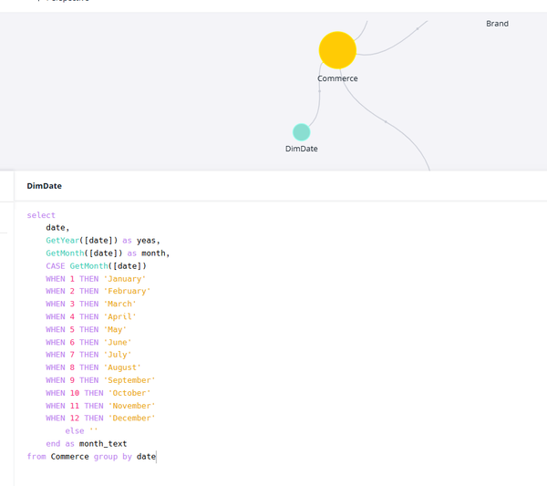The width and height of the screenshot is (547, 486).
Task: Click the CASE keyword in the editor
Action: click(x=56, y=266)
